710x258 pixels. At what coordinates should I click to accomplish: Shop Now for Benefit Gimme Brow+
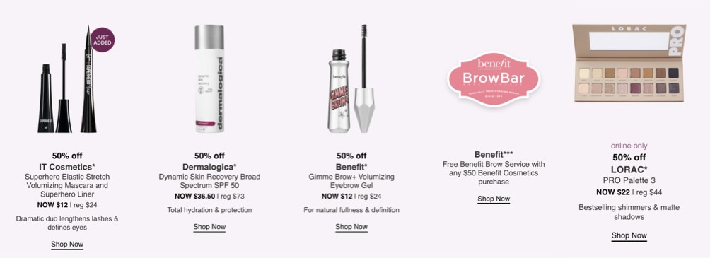tap(351, 227)
